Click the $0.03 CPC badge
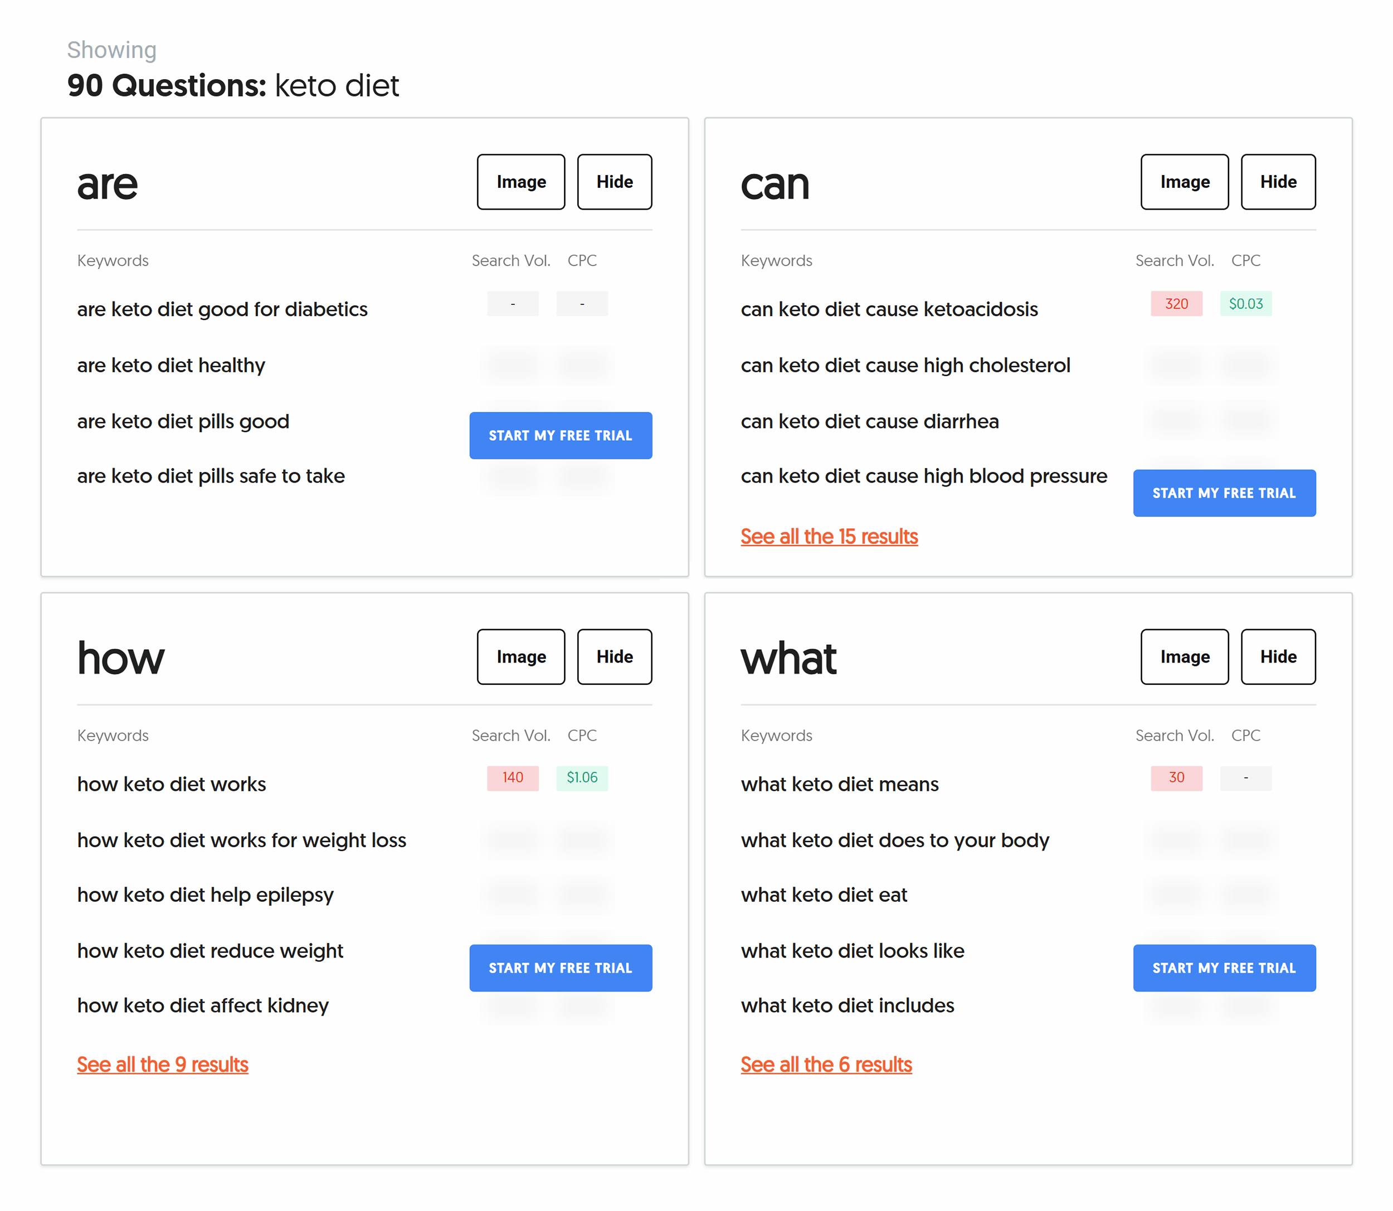Screen dimensions: 1393x1211 (1246, 304)
